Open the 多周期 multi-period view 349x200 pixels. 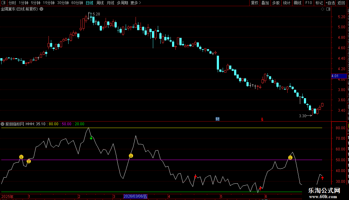122,3
